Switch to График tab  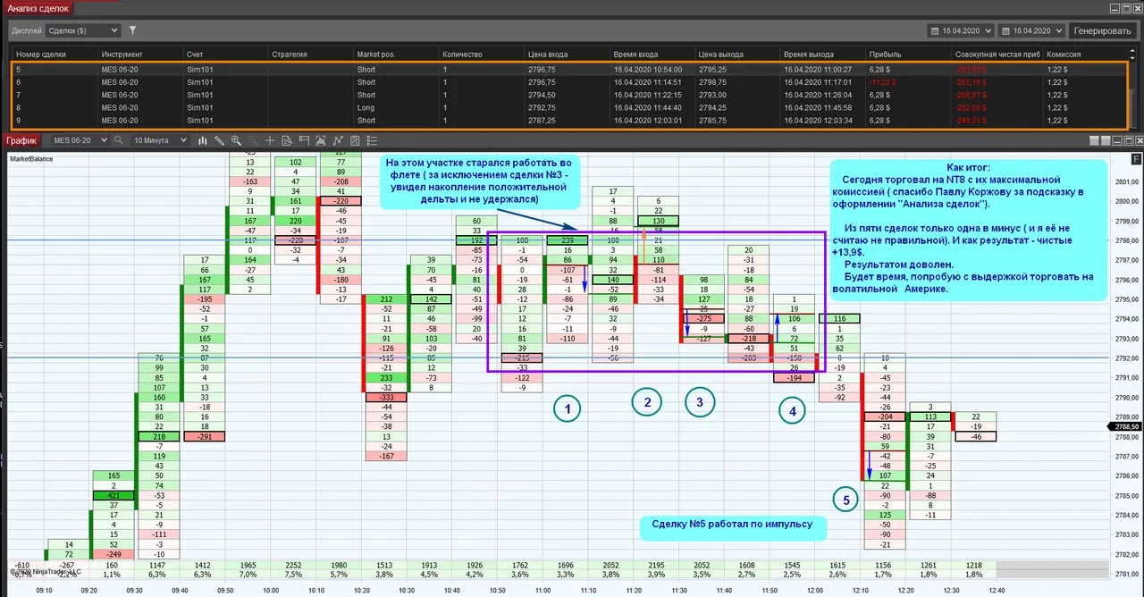coord(21,140)
